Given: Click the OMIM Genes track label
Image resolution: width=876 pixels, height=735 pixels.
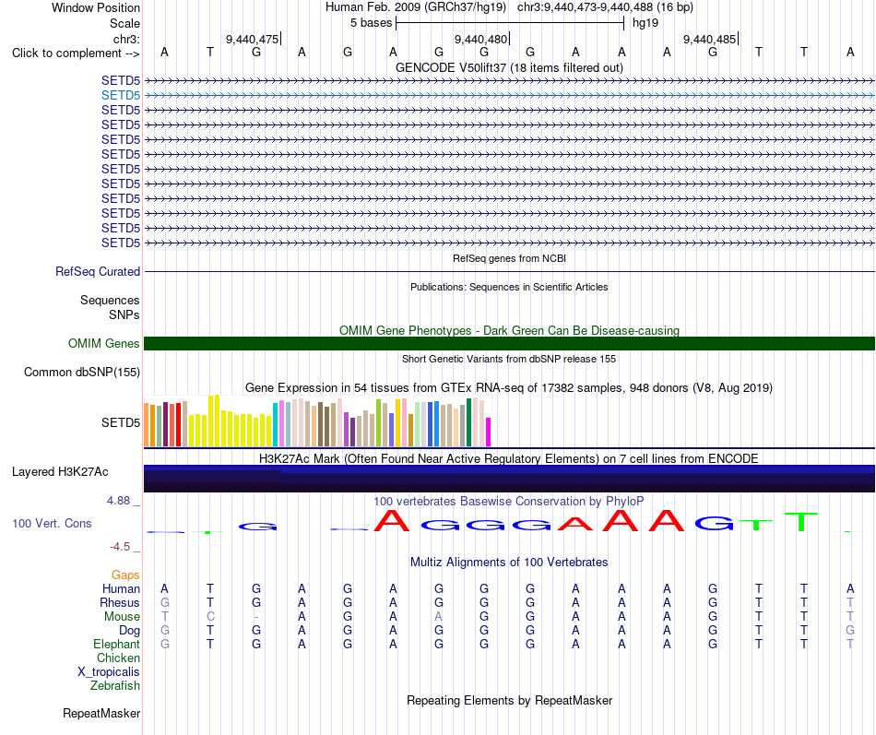Looking at the screenshot, I should coord(104,344).
